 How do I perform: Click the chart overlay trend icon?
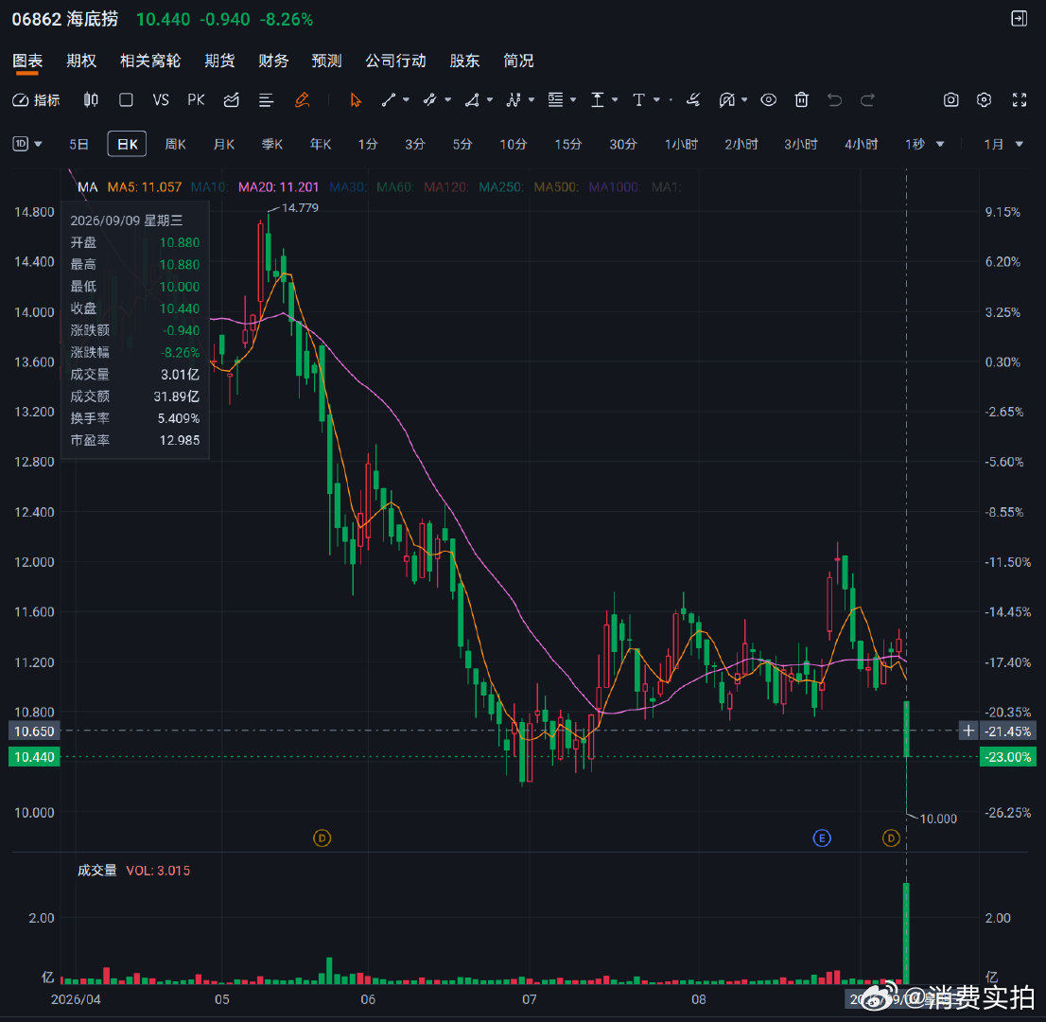(x=232, y=100)
